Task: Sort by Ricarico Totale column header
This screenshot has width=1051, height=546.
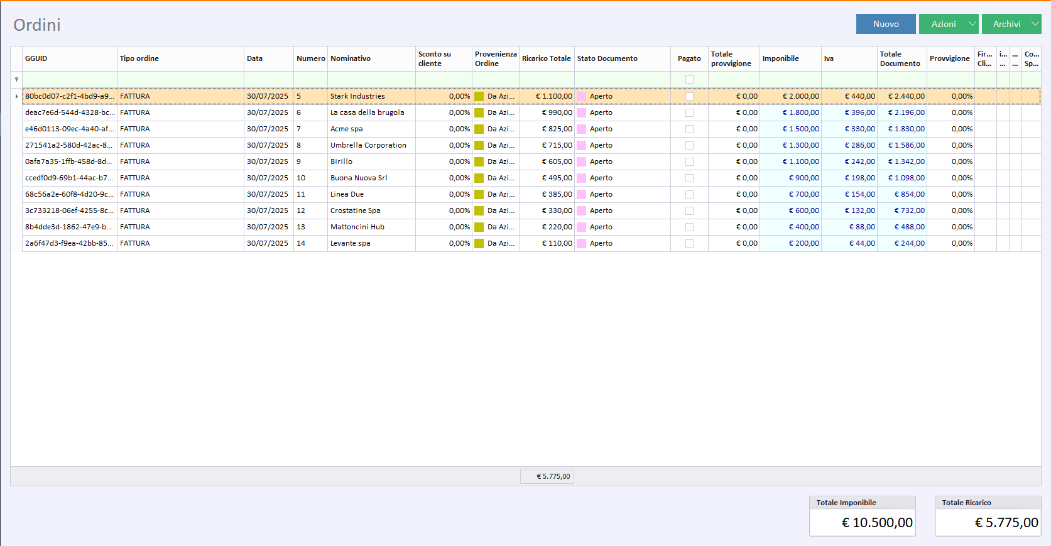Action: (547, 58)
